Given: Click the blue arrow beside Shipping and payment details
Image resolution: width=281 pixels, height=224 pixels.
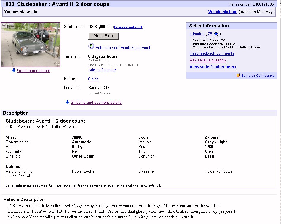Looking at the screenshot, I should pos(67,102).
